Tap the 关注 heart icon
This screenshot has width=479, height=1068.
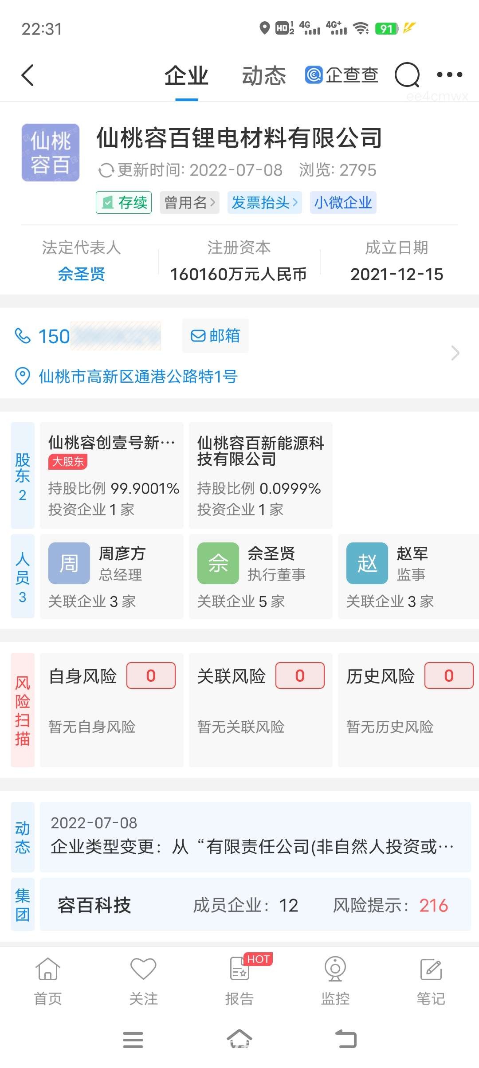coord(143,969)
